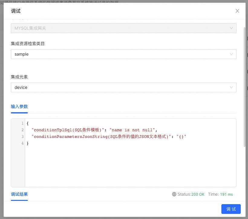Screen dimensions: 248x219
Task: Switch to the 输入参数 tab
Action: click(19, 106)
